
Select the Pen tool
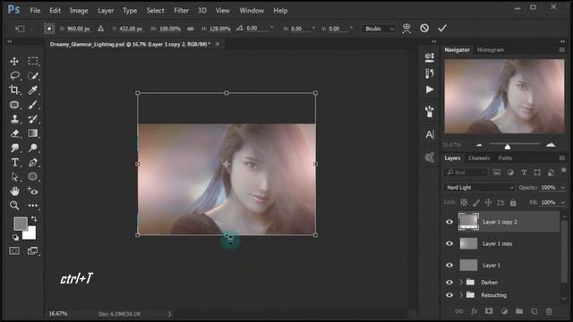[x=33, y=163]
